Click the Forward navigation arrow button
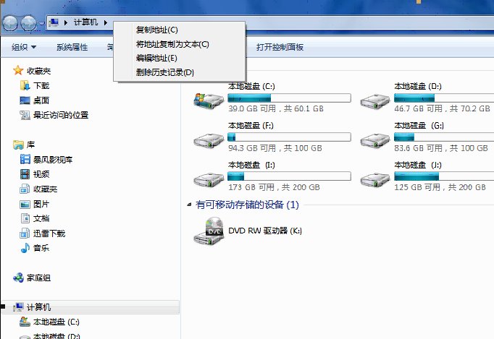 (28, 22)
